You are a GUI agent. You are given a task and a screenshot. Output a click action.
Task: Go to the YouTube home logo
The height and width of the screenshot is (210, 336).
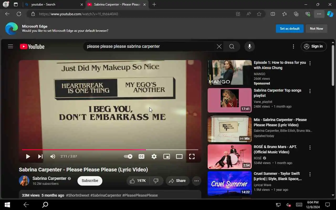[32, 46]
